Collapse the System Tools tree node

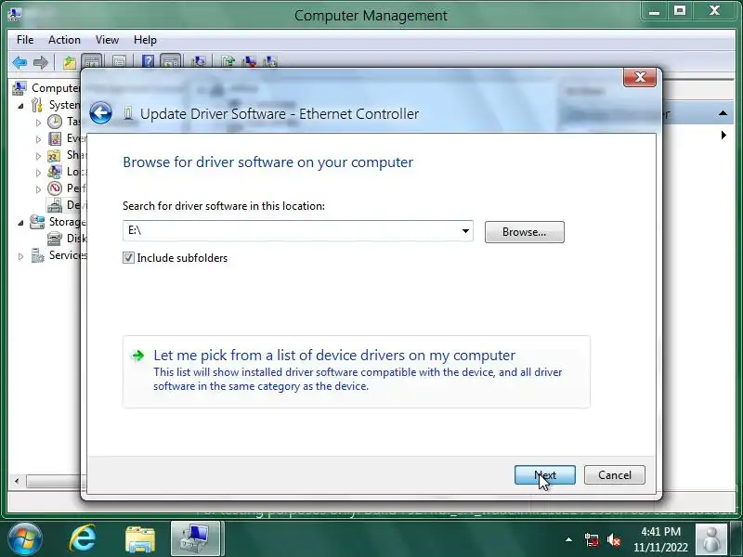[x=20, y=106]
